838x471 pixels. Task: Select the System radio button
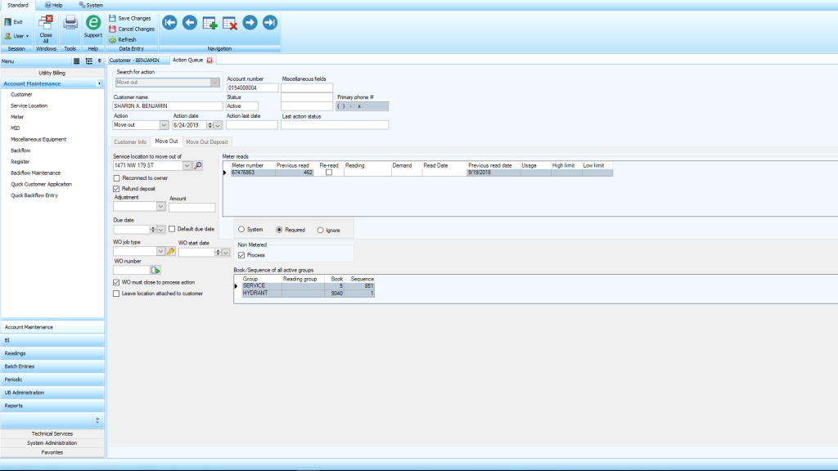241,229
